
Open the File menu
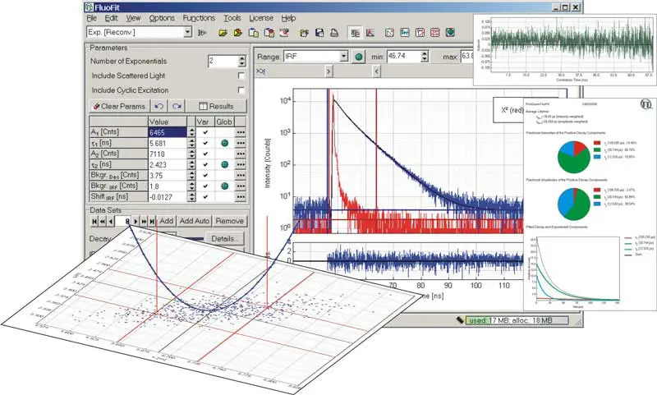pos(92,18)
